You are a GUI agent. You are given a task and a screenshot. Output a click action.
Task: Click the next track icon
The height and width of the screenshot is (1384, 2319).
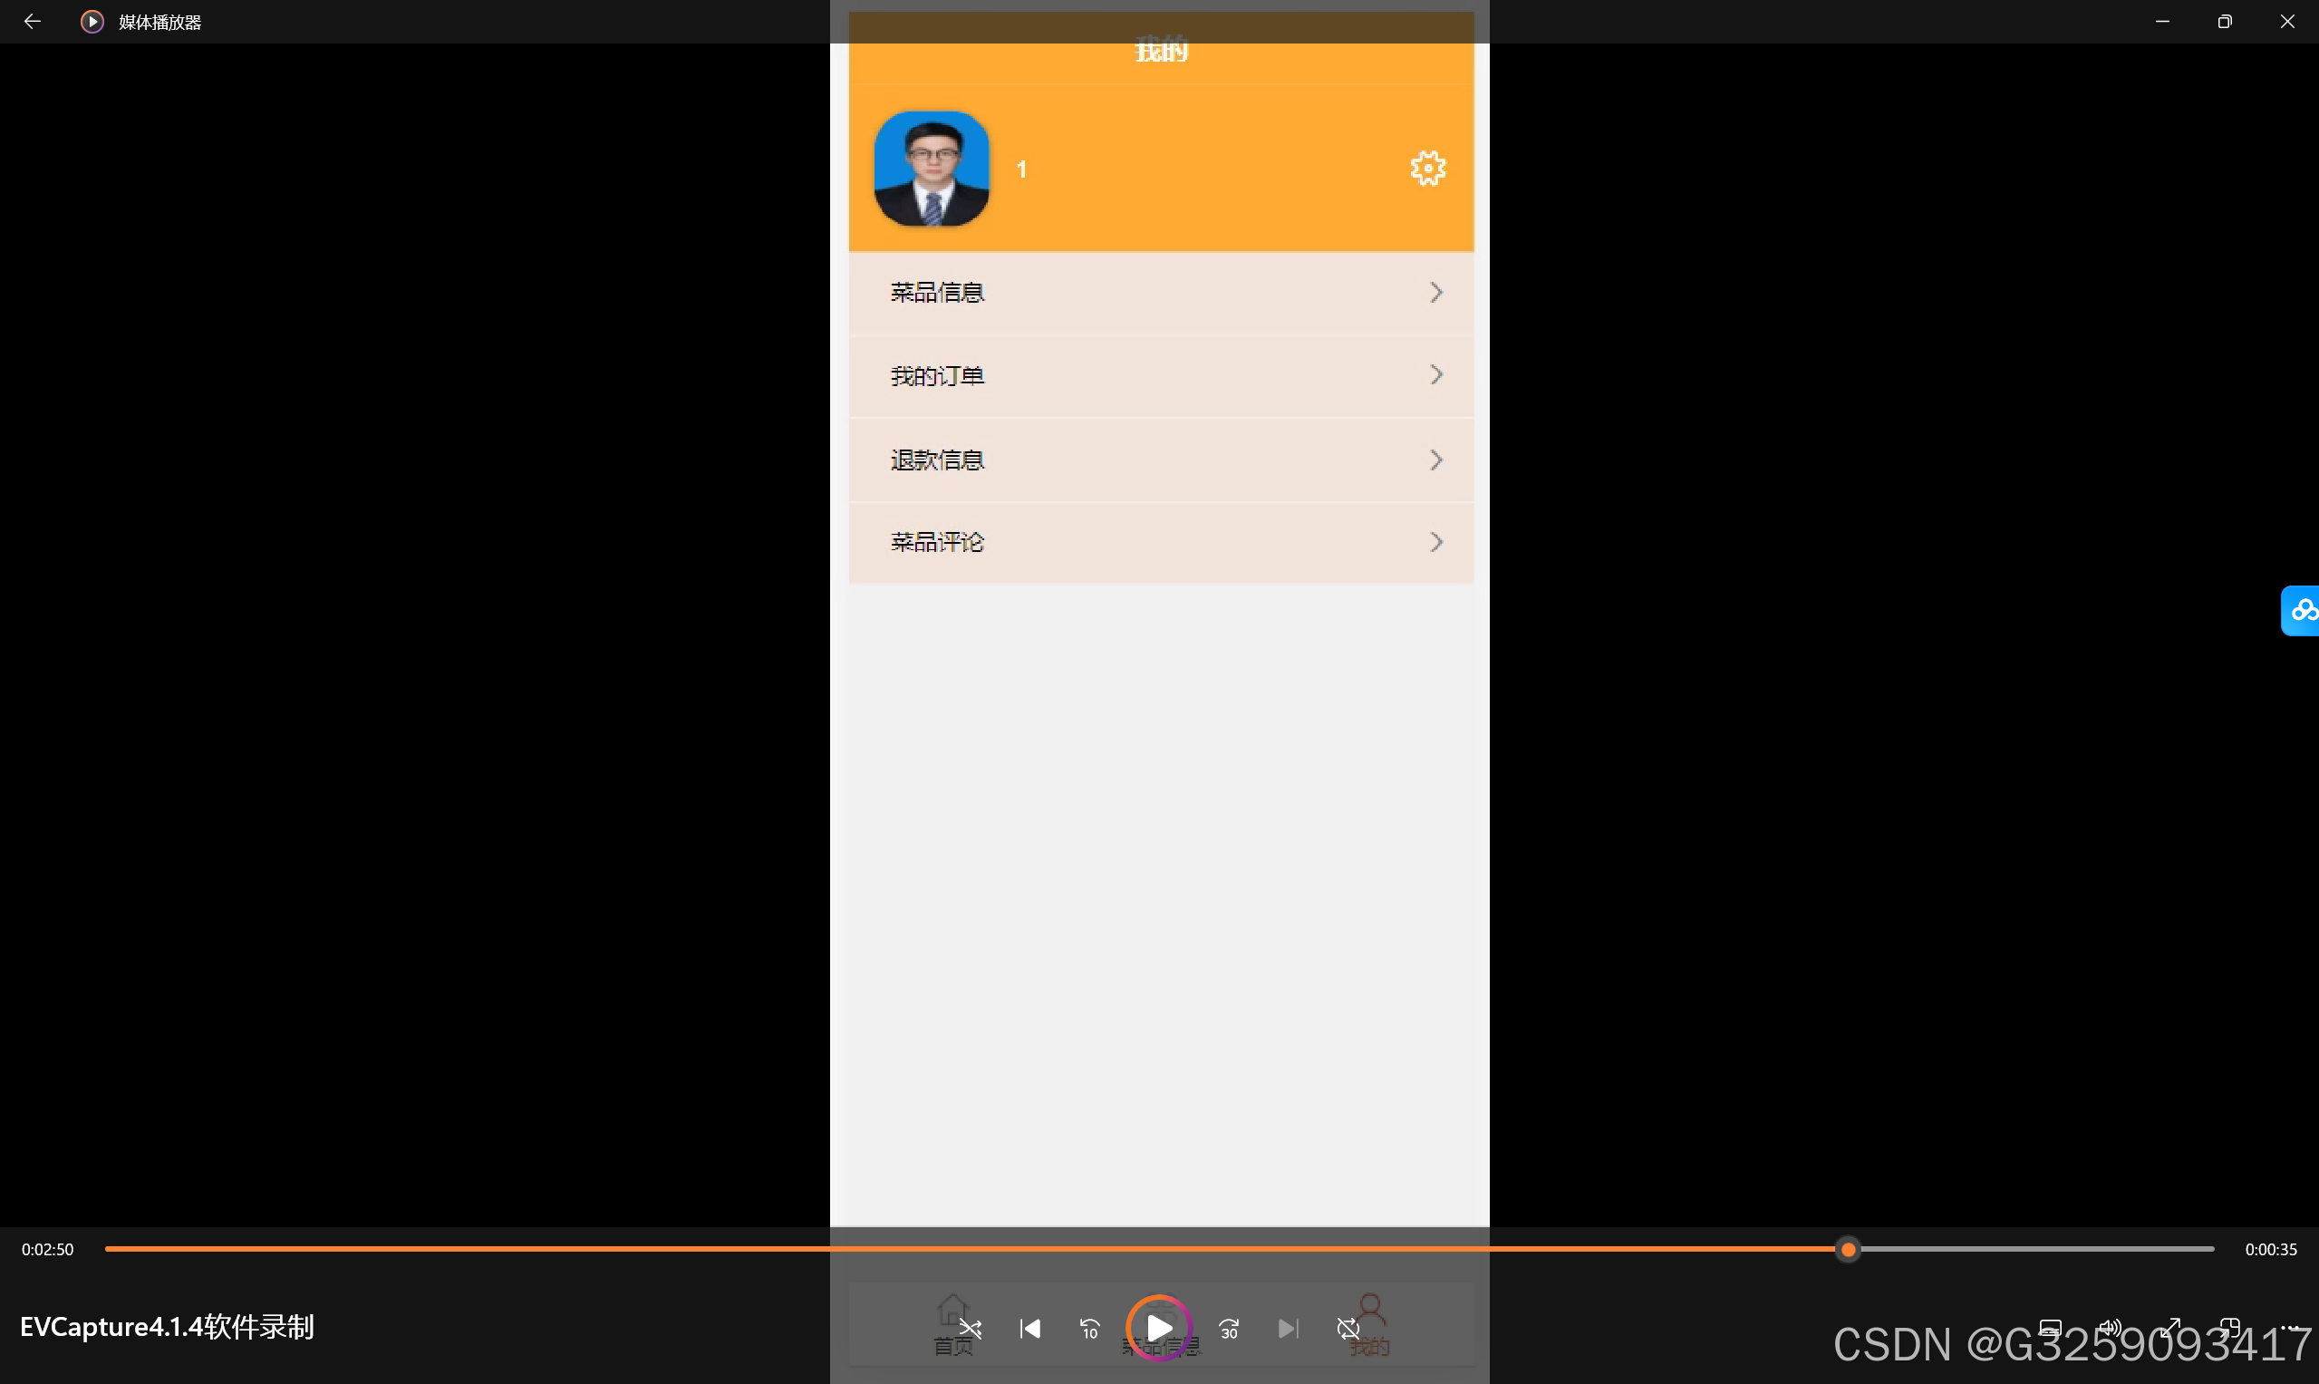pyautogui.click(x=1288, y=1328)
